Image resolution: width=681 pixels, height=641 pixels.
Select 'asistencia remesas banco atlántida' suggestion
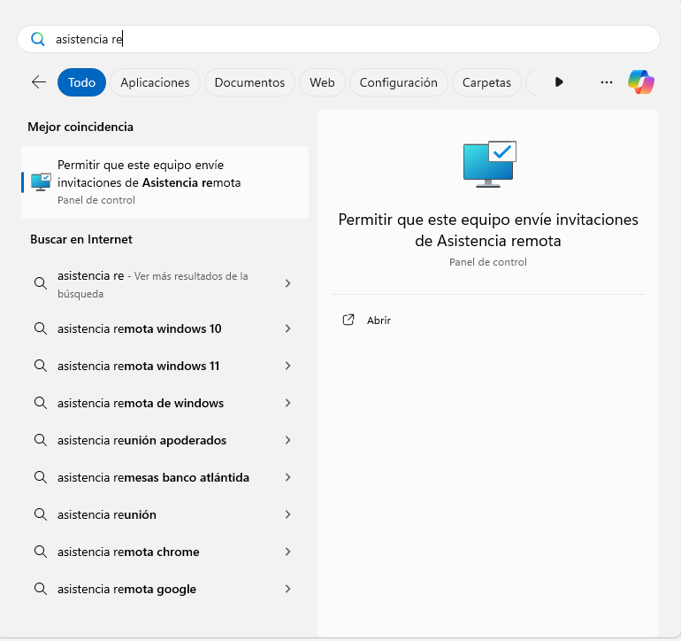click(153, 477)
